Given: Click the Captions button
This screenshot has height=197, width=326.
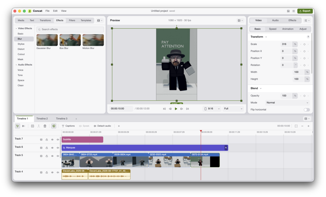Looking at the screenshot, I should pyautogui.click(x=68, y=126).
